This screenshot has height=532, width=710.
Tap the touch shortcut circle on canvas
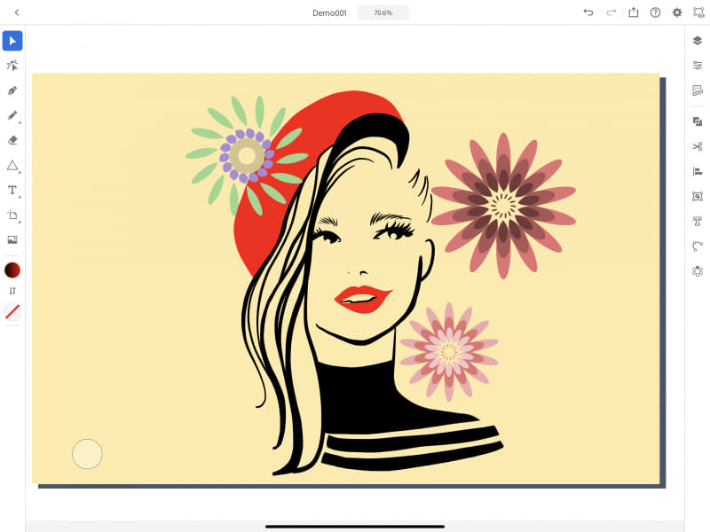pyautogui.click(x=87, y=454)
